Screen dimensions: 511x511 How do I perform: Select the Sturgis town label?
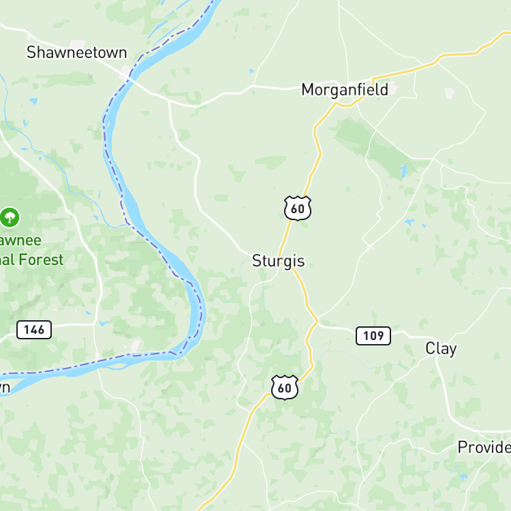pos(279,261)
